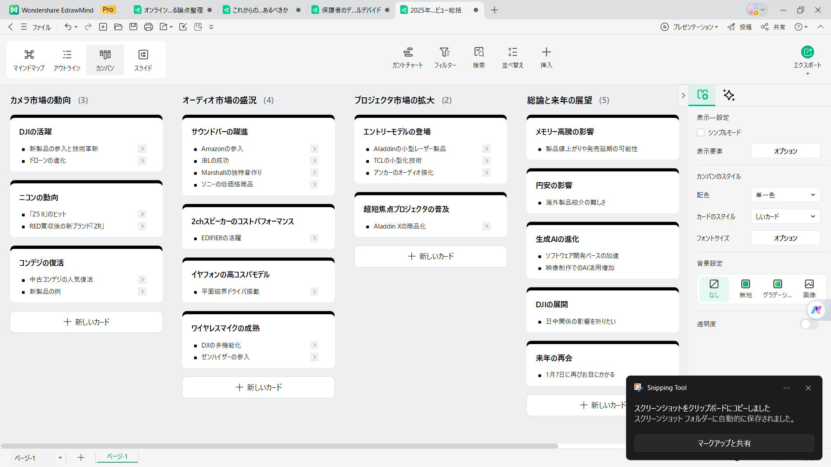Screen dimensions: 831x467
Task: Expand the DJIの多機能化 card arrow
Action: coord(314,345)
